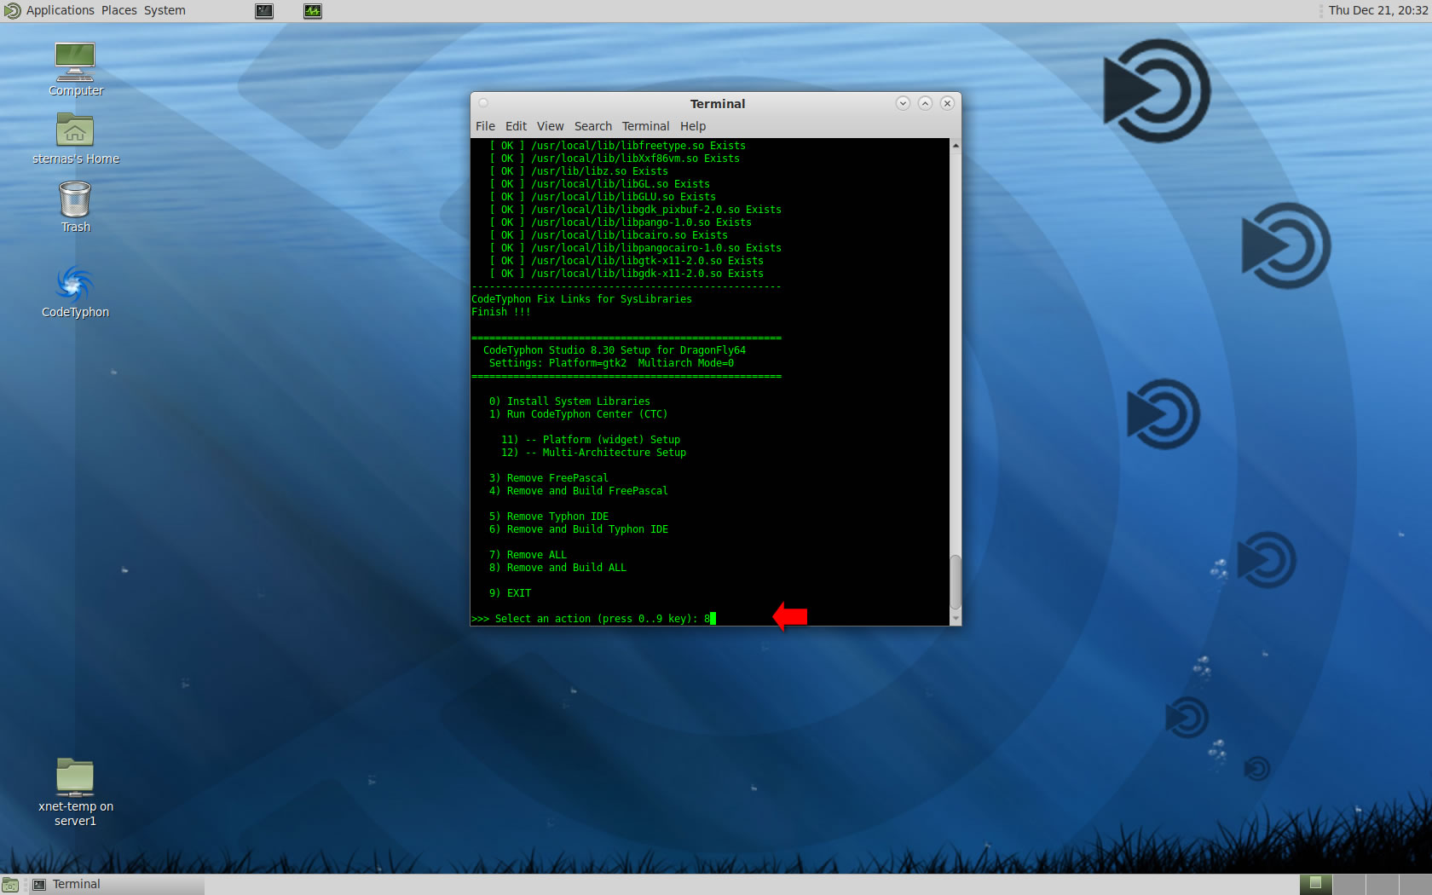The width and height of the screenshot is (1432, 895).
Task: Click '0) Install System Libraries' line
Action: point(569,401)
